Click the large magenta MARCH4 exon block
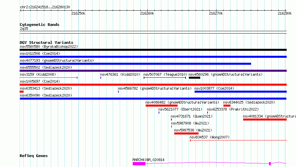This screenshot has height=167, width=296. point(139,164)
